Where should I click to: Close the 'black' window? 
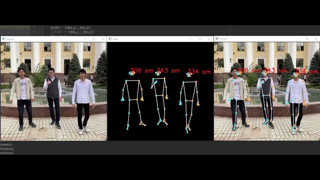pos(209,39)
